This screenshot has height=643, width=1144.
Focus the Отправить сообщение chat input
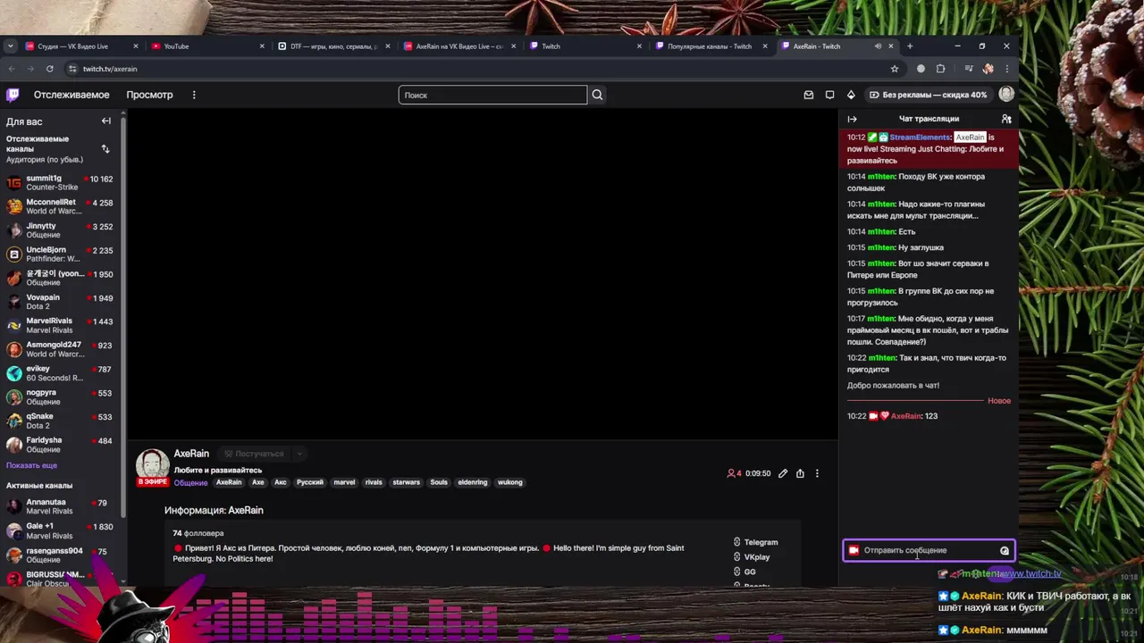point(929,550)
